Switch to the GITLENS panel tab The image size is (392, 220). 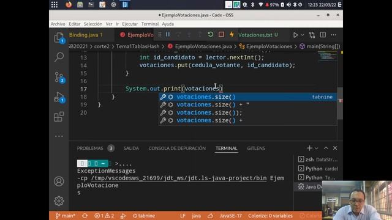[256, 148]
